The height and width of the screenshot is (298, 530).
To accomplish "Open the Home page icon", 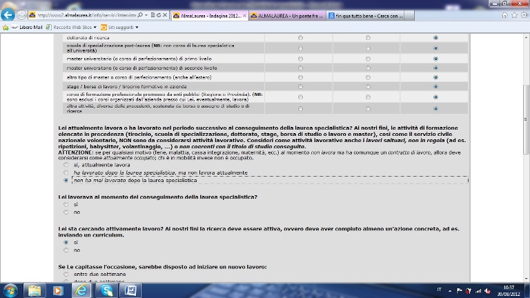I will click(x=504, y=15).
